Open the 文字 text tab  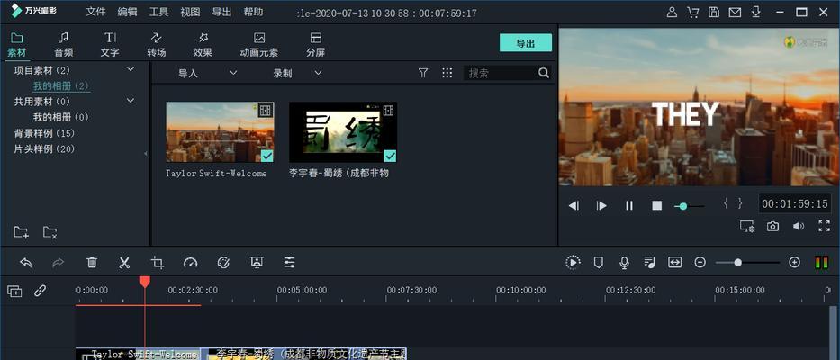pos(110,44)
